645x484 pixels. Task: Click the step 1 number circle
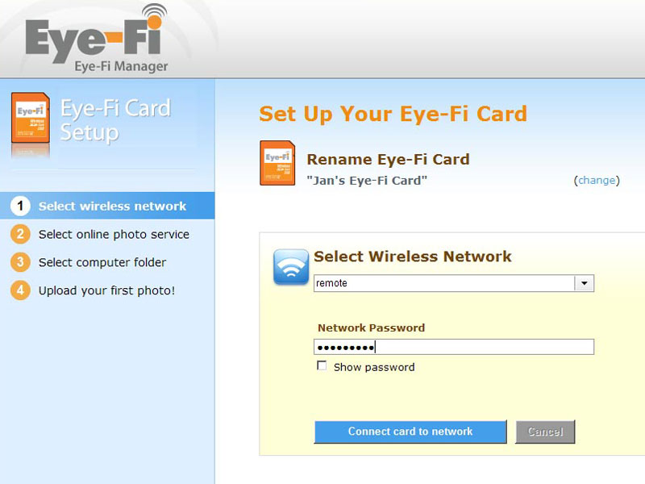coord(20,206)
